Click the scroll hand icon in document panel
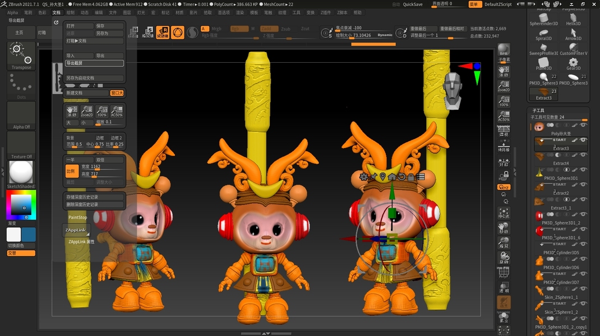 (x=72, y=111)
